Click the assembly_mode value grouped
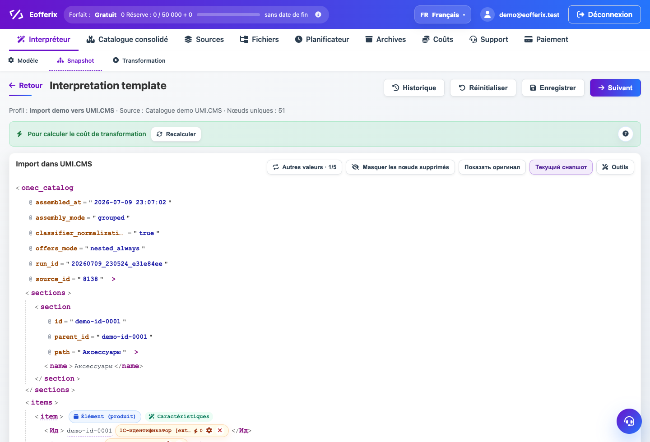 pyautogui.click(x=111, y=218)
